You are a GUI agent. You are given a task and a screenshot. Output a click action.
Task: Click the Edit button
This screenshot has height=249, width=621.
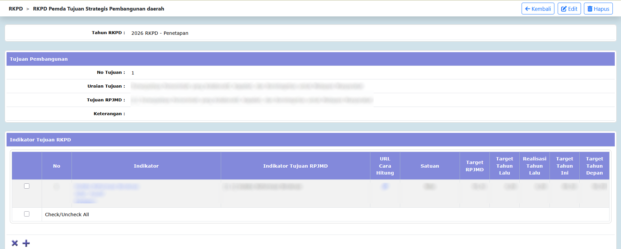tap(569, 9)
